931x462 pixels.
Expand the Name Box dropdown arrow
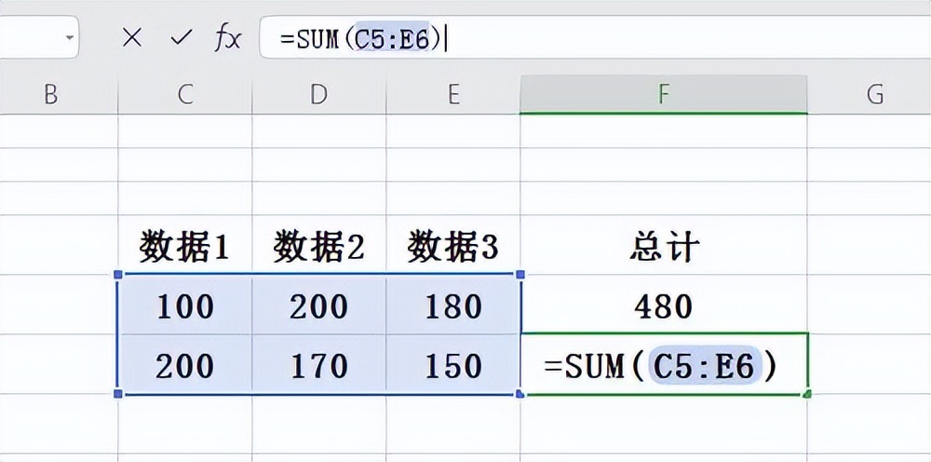(71, 38)
